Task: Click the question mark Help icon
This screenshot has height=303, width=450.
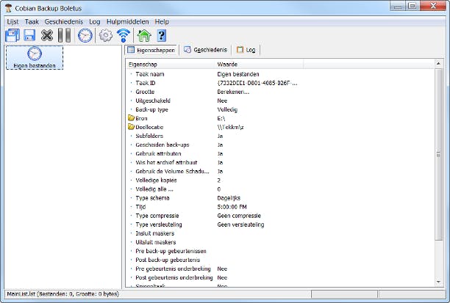Action: (x=162, y=35)
